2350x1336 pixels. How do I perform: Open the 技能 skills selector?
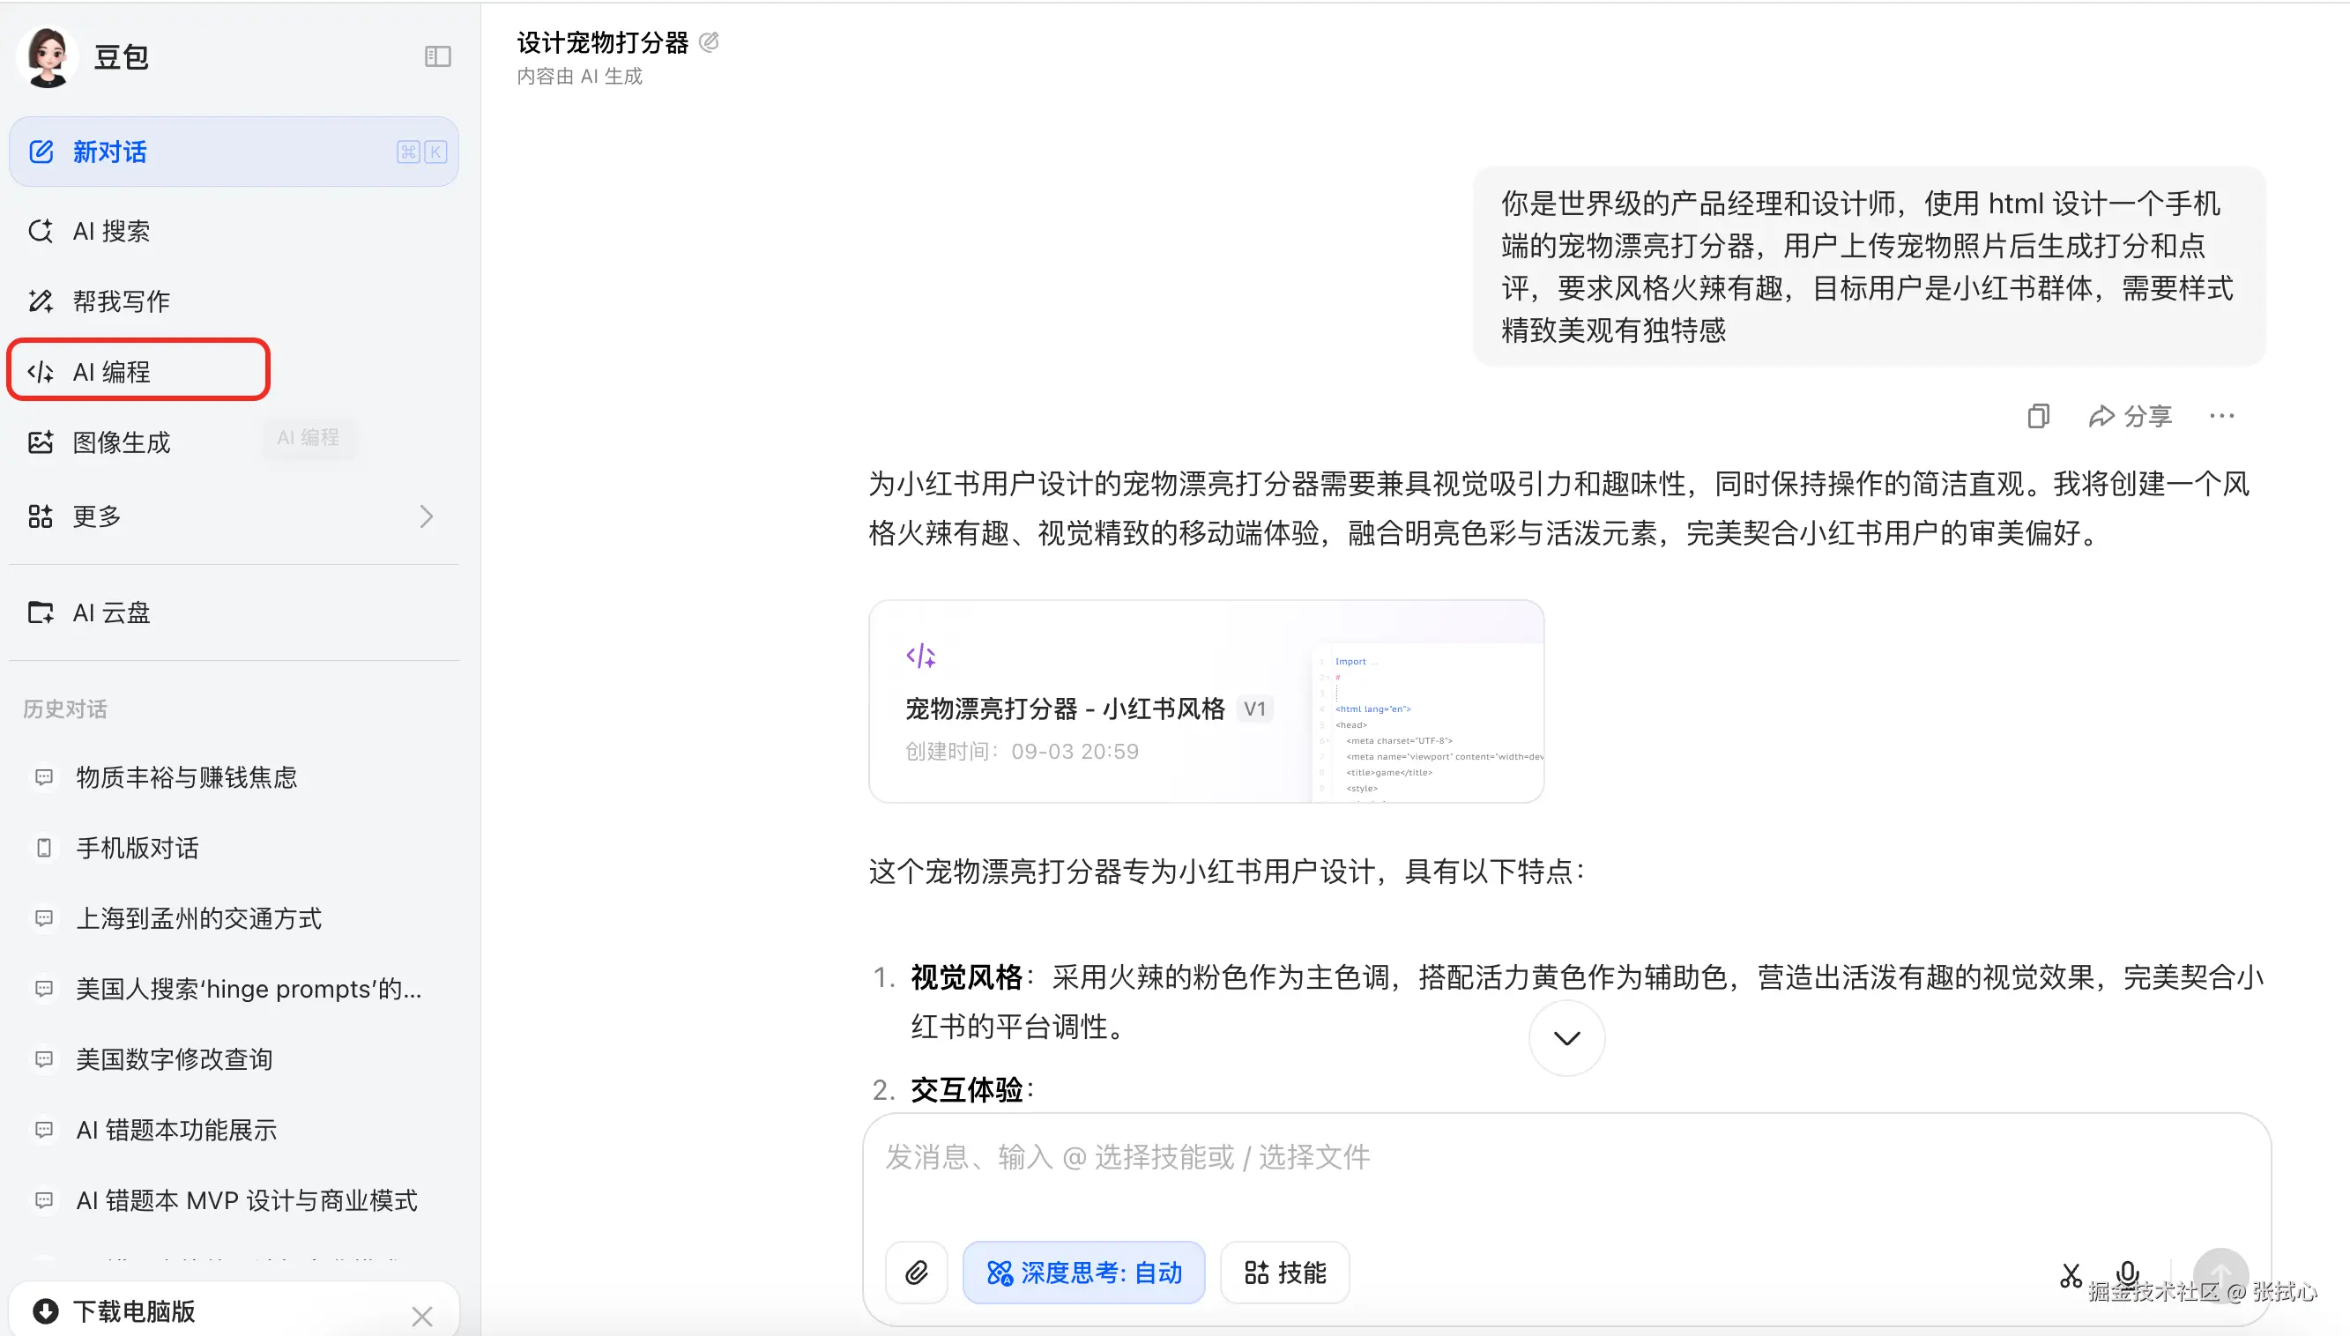tap(1284, 1273)
